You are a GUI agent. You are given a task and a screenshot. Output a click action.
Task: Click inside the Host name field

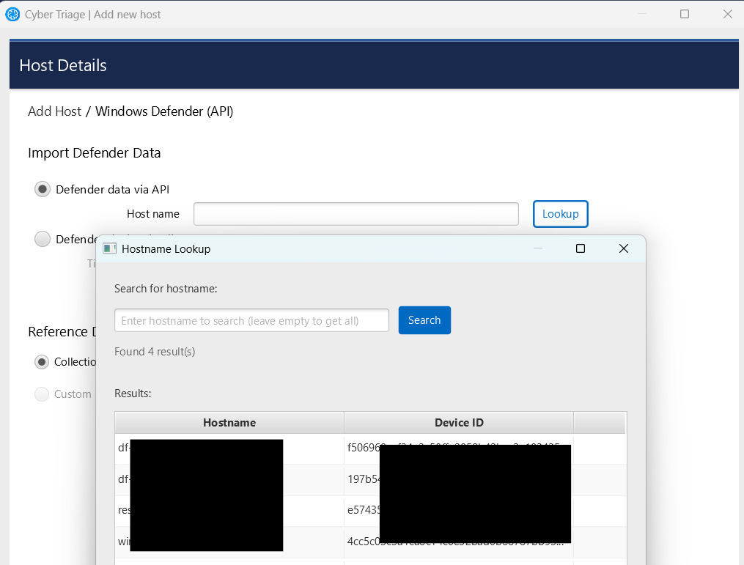point(356,213)
